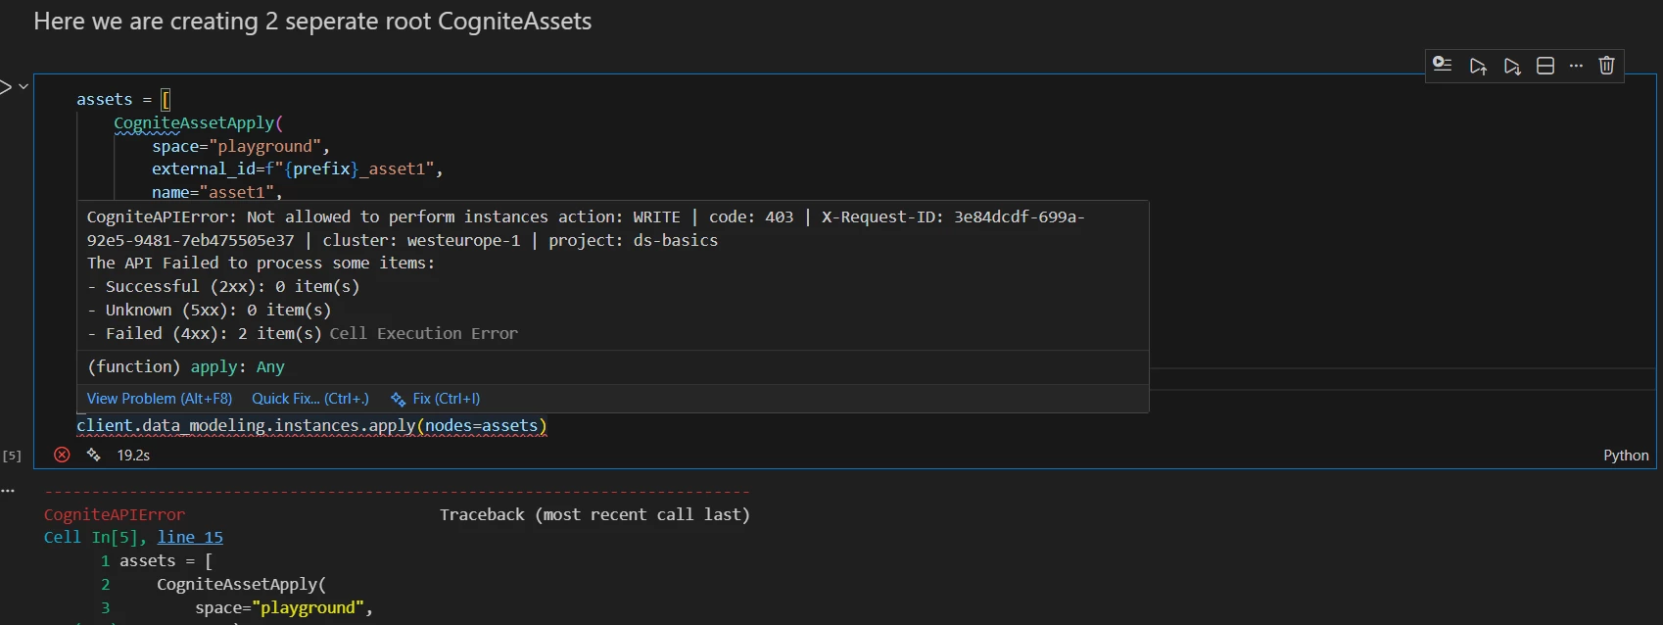
Task: Open output actions ellipsis left of traceback
Action: 8,490
